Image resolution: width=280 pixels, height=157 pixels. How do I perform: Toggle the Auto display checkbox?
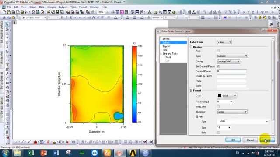coord(218,51)
